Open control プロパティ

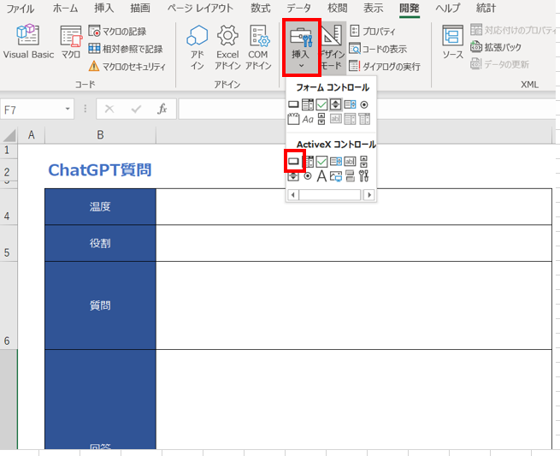(372, 32)
